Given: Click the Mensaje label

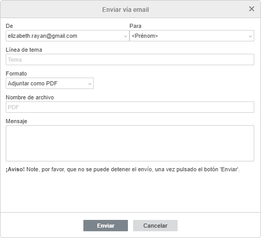Looking at the screenshot, I should 17,121.
